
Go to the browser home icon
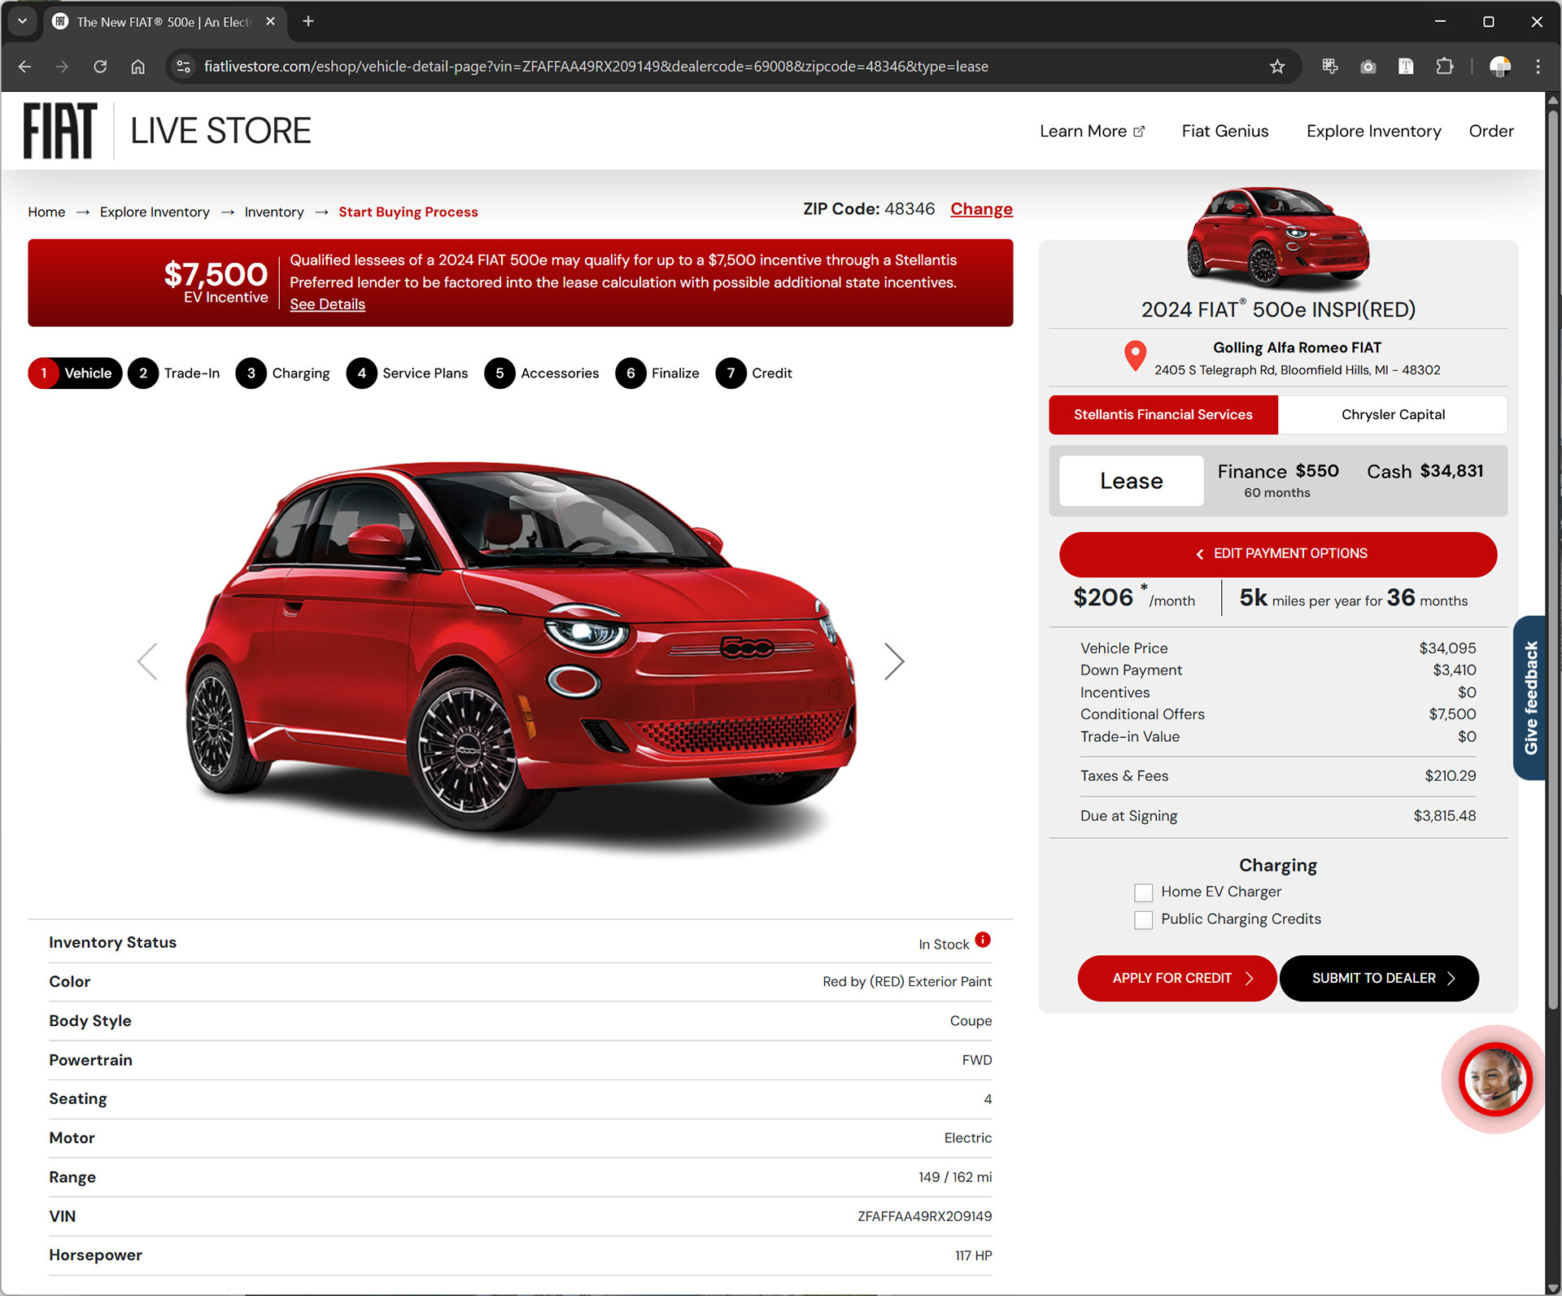[x=138, y=67]
